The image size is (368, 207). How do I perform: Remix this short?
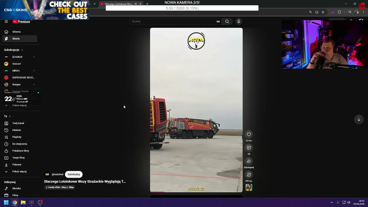coord(249,175)
